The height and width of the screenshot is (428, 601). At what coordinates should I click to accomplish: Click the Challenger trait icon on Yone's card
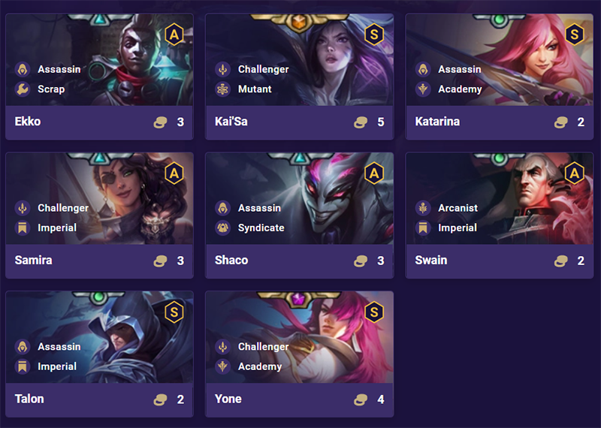coord(222,347)
